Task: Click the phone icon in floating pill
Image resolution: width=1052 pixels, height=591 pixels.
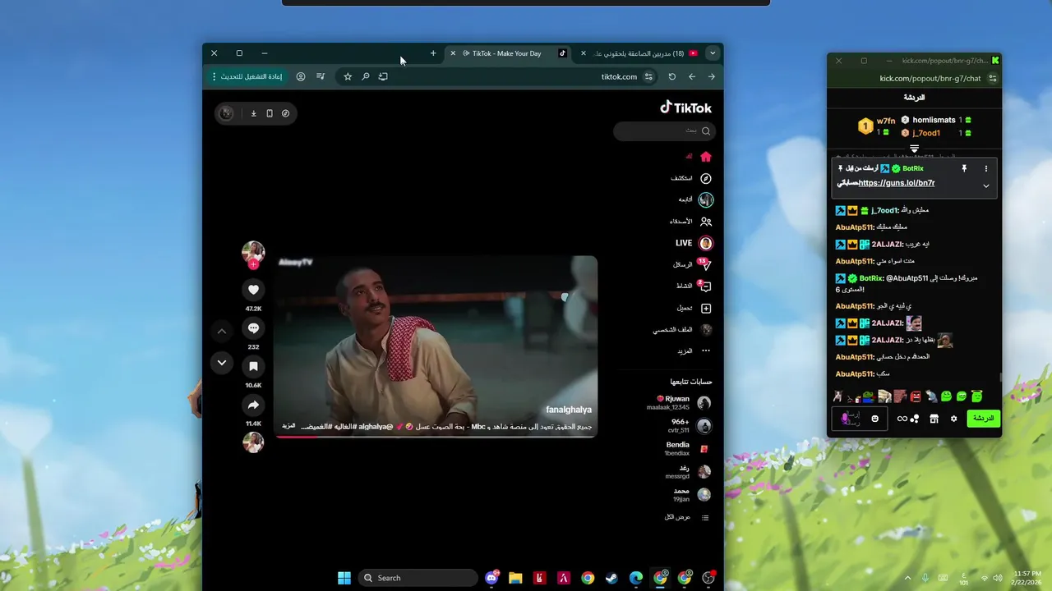Action: click(x=270, y=113)
